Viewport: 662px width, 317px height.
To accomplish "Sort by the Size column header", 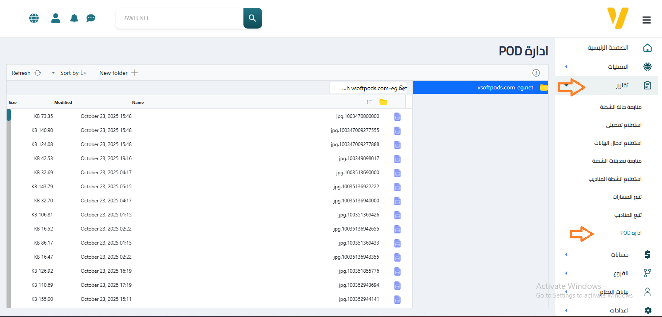I will point(13,102).
